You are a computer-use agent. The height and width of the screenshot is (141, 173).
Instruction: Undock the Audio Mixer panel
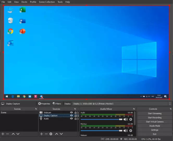tap(134, 109)
